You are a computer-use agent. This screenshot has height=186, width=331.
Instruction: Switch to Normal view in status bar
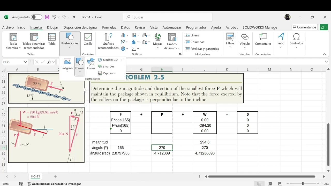click(x=259, y=184)
